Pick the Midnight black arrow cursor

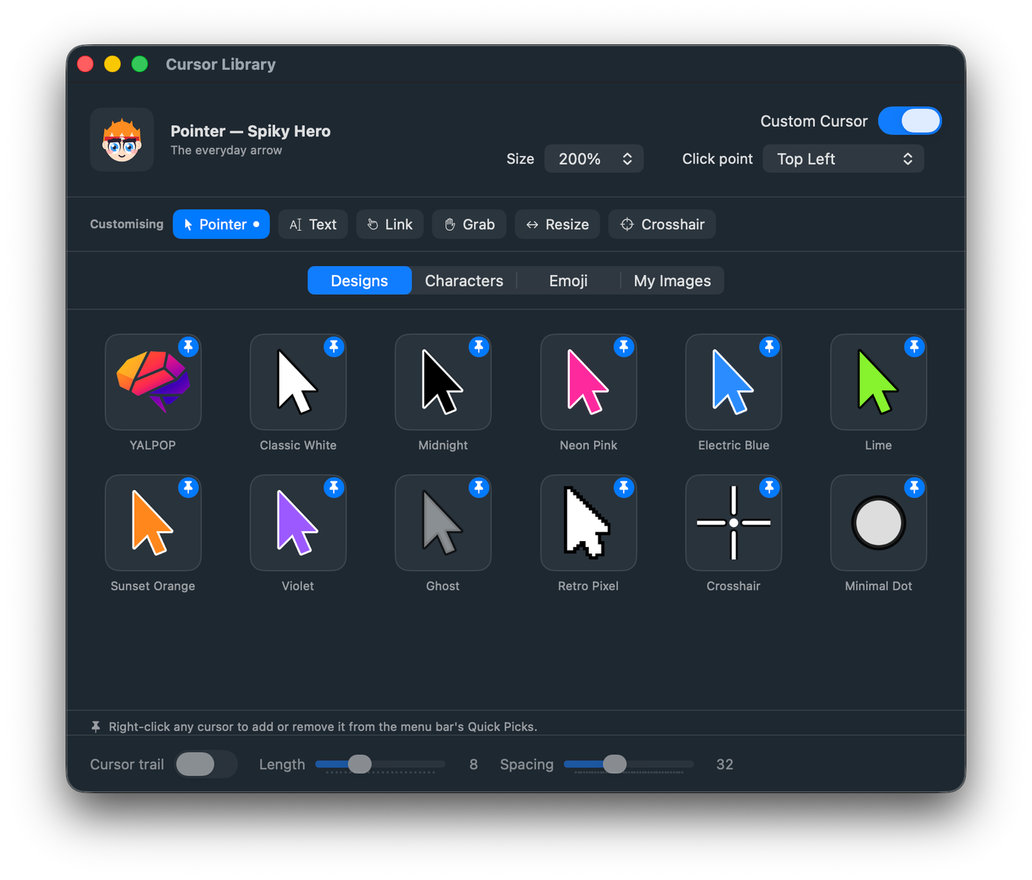[443, 382]
